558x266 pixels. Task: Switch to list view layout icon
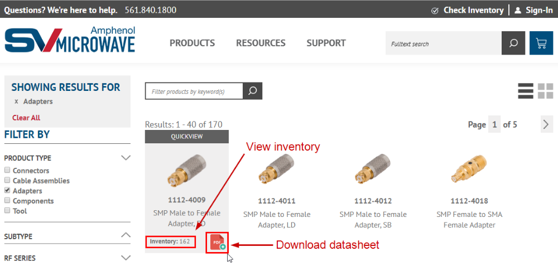pyautogui.click(x=526, y=91)
